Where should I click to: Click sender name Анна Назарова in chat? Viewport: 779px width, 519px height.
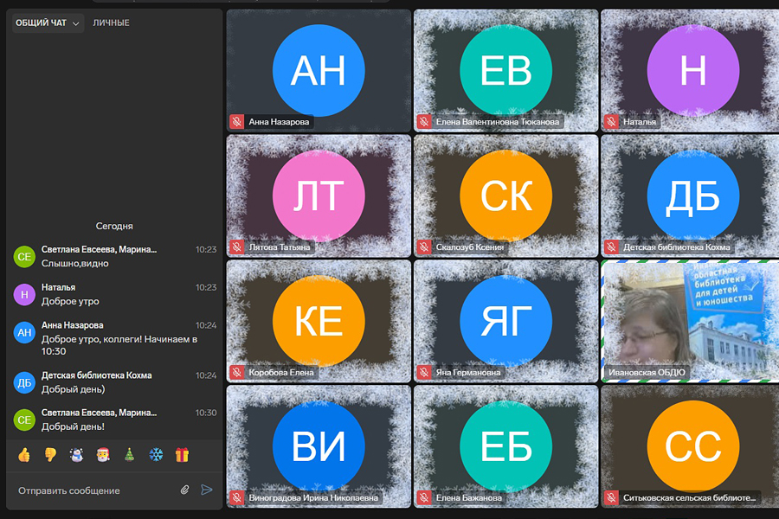coord(72,325)
